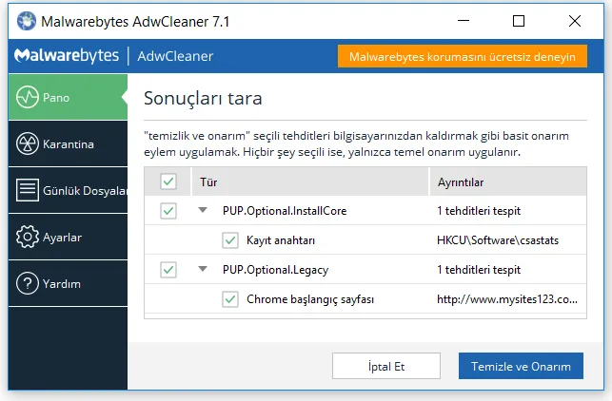Image resolution: width=612 pixels, height=401 pixels.
Task: Toggle the Chrome başlangıç sayfası checkbox
Action: (229, 299)
